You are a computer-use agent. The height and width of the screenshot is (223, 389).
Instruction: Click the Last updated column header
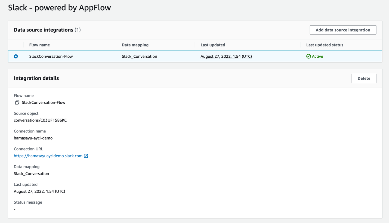[213, 45]
